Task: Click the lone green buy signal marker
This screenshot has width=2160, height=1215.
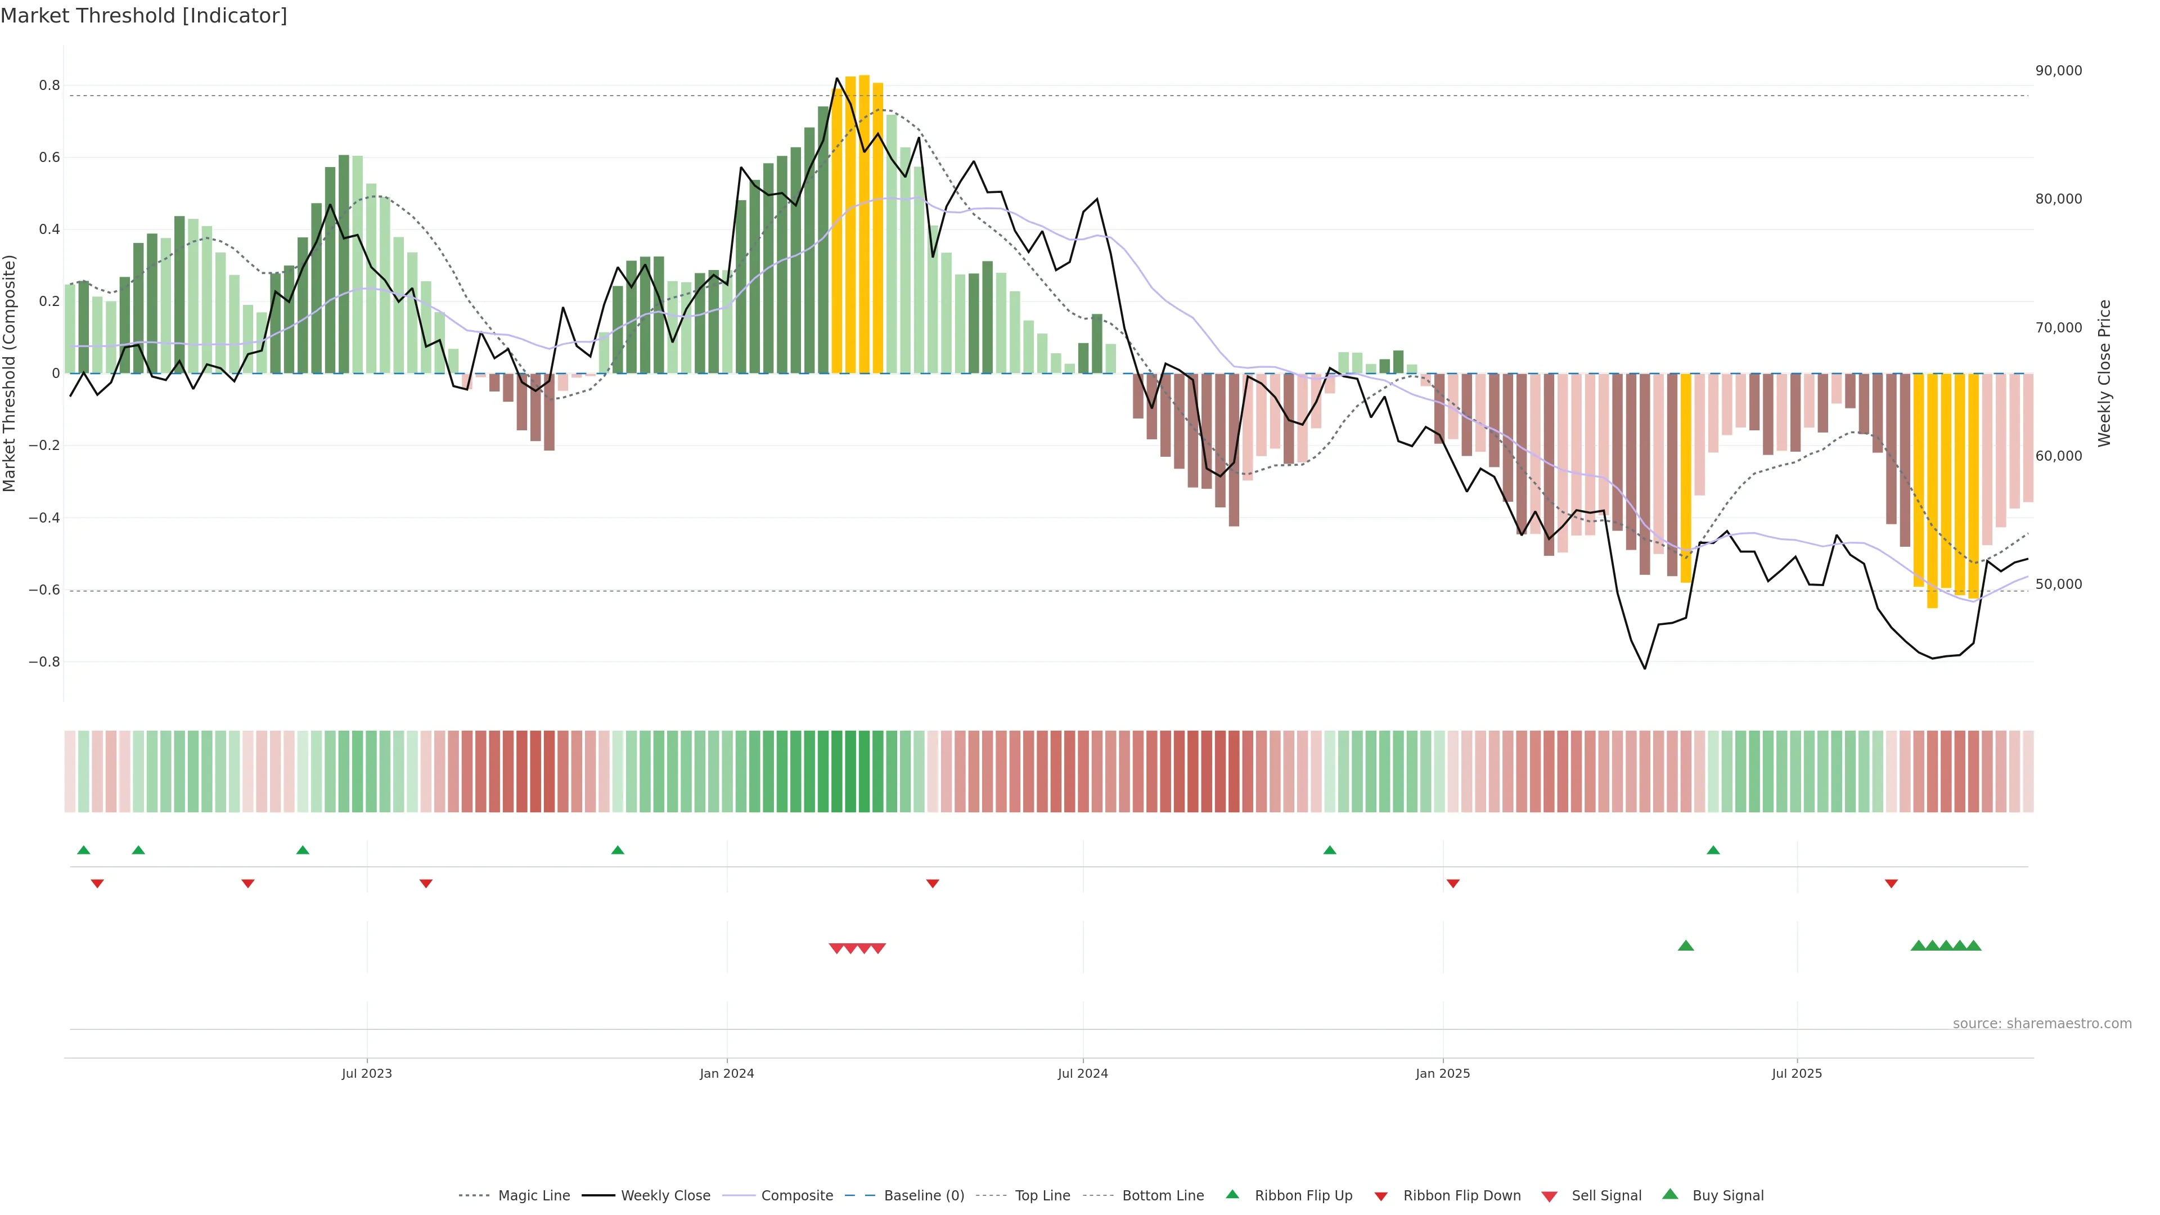Action: 1685,946
